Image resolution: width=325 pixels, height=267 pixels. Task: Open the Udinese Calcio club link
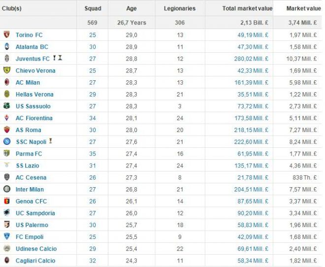click(x=36, y=249)
